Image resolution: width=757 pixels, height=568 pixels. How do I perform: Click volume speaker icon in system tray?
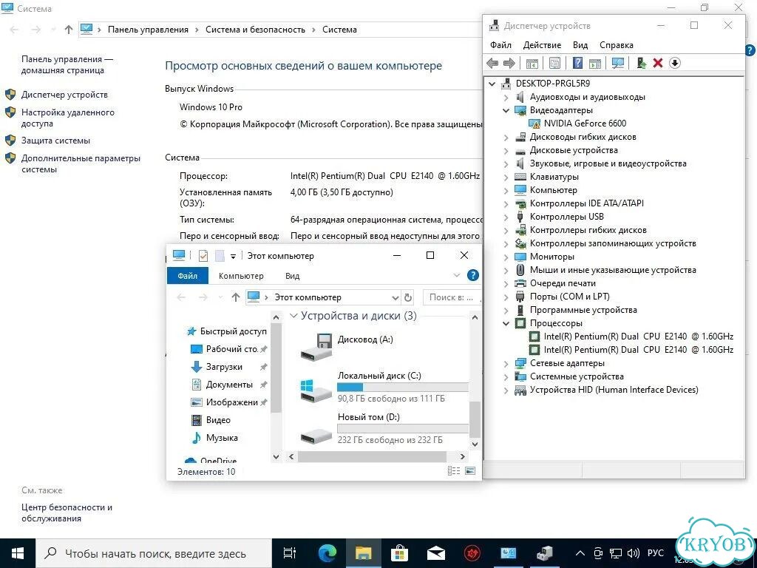pos(633,553)
